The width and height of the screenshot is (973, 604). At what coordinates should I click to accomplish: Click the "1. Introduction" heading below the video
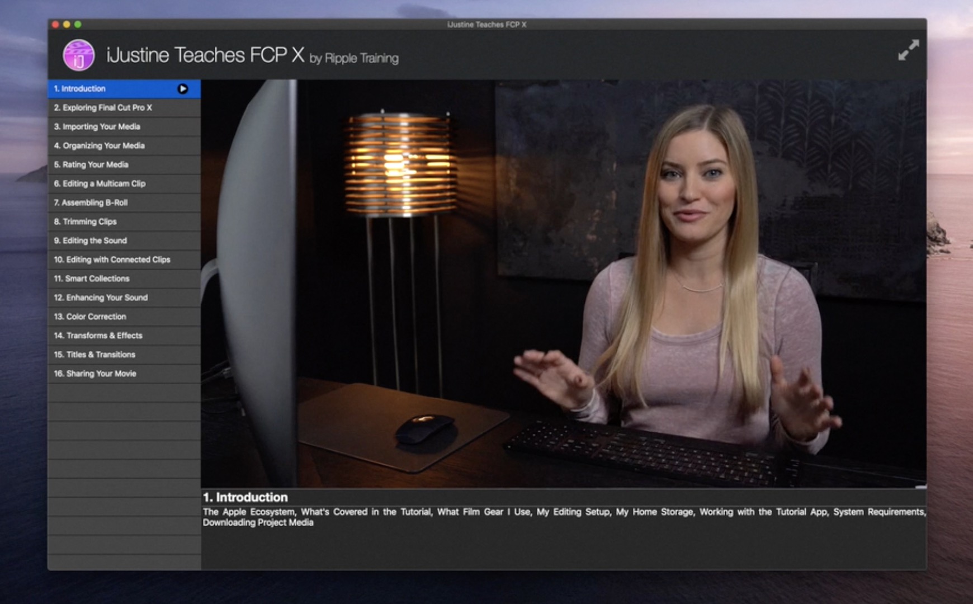coord(245,497)
